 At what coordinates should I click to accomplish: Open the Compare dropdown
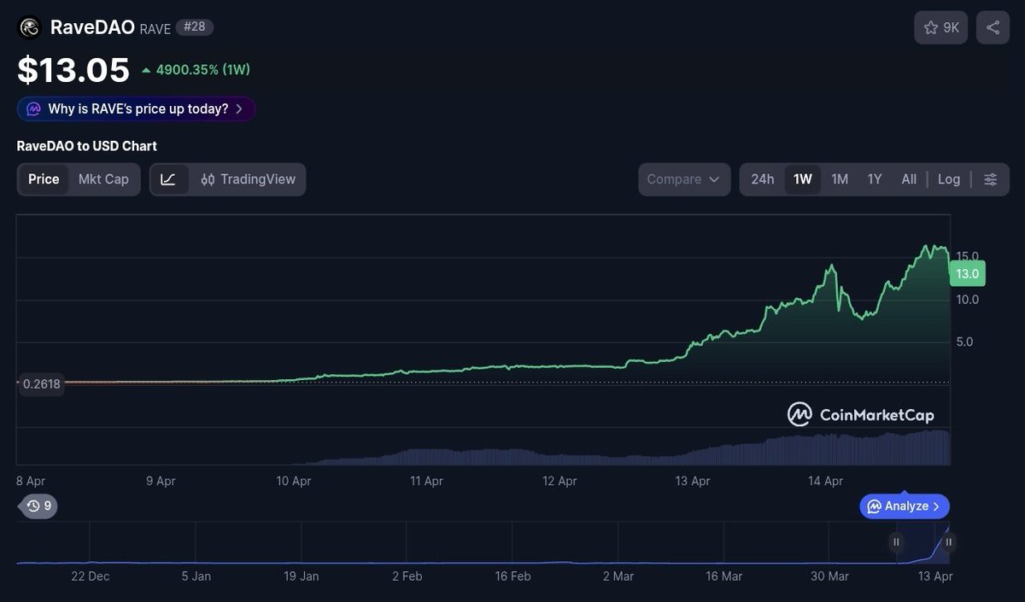pos(684,179)
